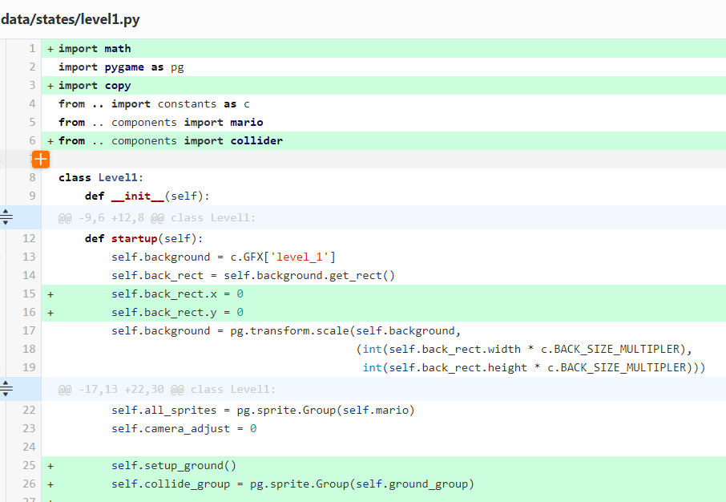The image size is (726, 502).
Task: Click the hunk header '@@ -17,13 +22,30 @@ class Level1:'
Action: [167, 390]
